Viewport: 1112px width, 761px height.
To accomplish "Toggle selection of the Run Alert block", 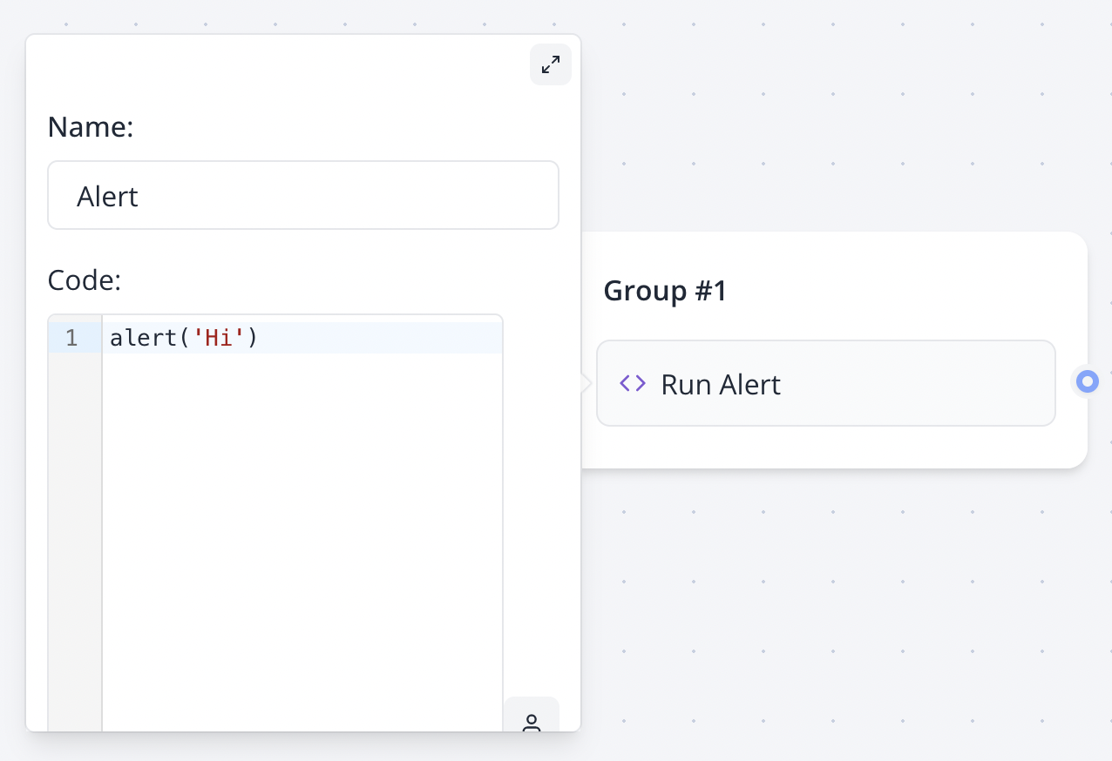I will click(825, 383).
